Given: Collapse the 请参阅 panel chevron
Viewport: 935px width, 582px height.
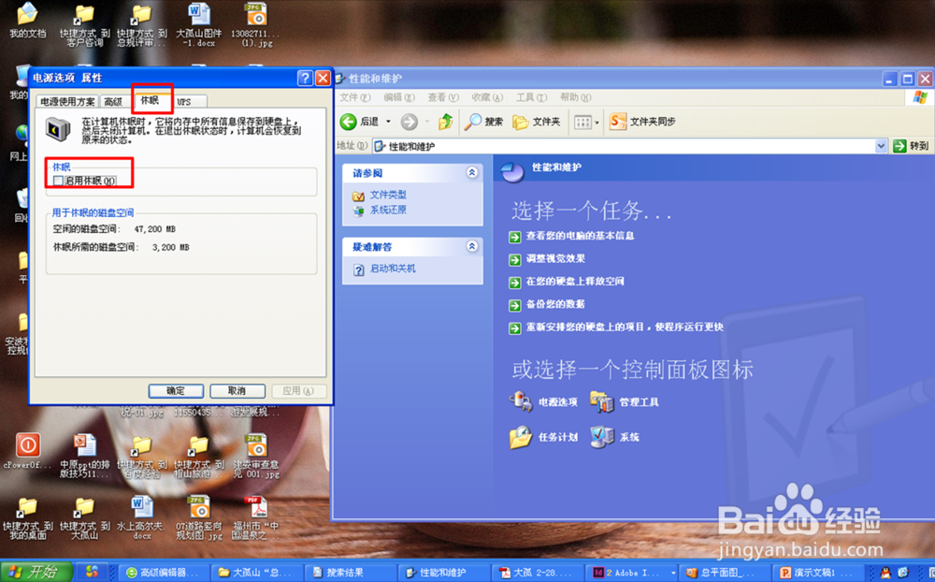Looking at the screenshot, I should [471, 172].
